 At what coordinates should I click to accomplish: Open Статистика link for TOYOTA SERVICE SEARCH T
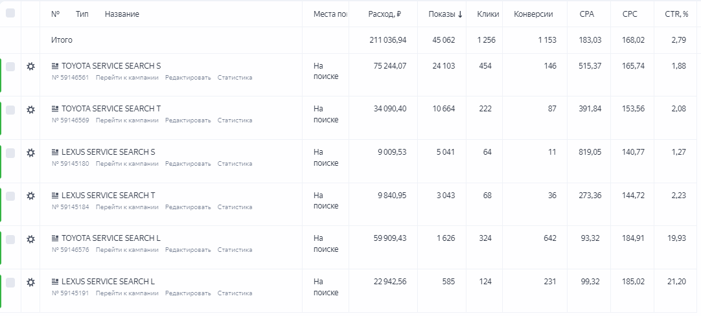235,120
